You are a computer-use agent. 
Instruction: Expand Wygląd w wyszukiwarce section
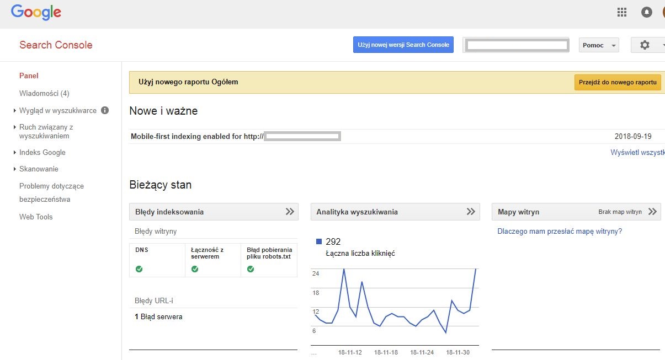point(58,111)
